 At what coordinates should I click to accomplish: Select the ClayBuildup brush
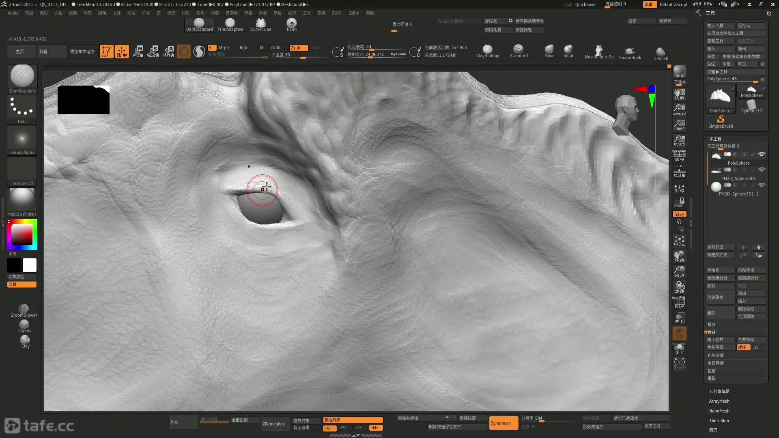point(488,52)
